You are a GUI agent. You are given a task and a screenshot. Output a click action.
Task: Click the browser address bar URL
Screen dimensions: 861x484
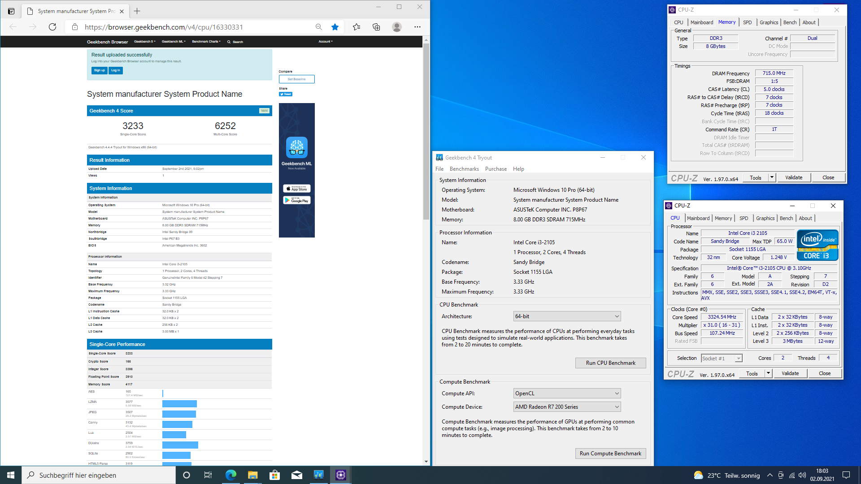click(x=164, y=27)
